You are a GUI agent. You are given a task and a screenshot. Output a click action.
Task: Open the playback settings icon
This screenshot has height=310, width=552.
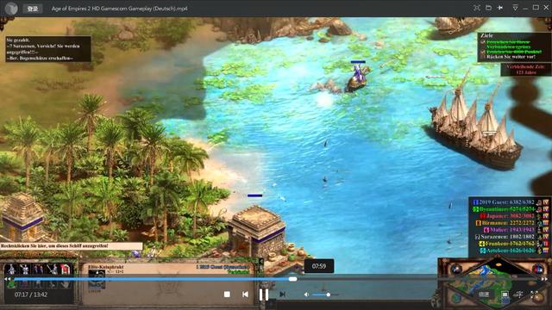[519, 294]
